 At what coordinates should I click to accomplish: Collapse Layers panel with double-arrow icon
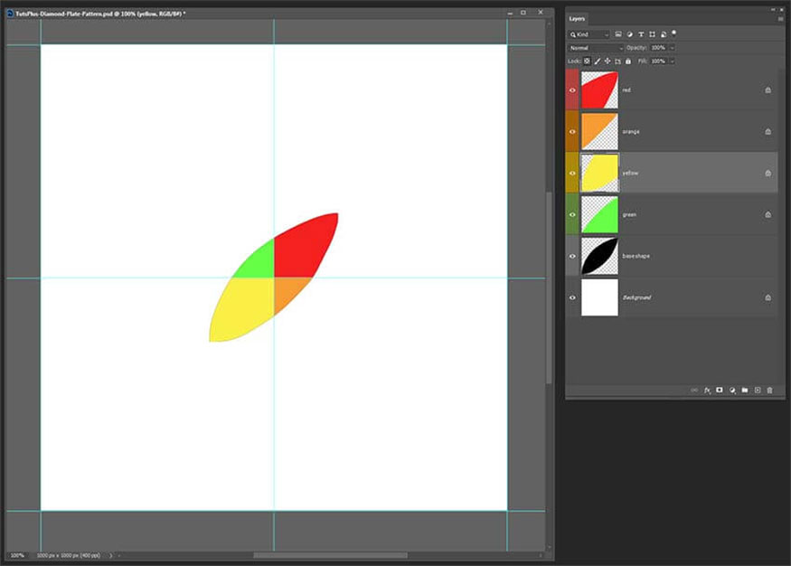pos(773,10)
